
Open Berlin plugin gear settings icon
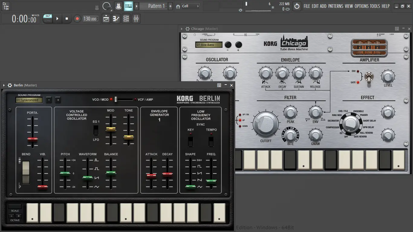pos(10,85)
